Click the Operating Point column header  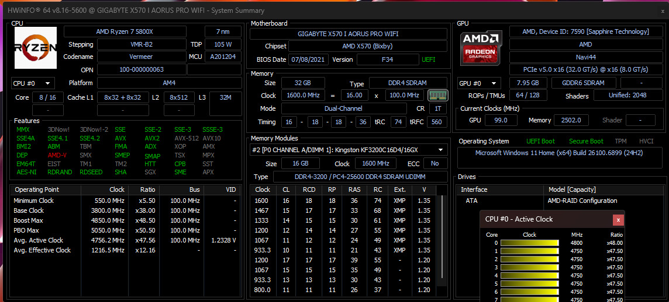click(x=37, y=189)
